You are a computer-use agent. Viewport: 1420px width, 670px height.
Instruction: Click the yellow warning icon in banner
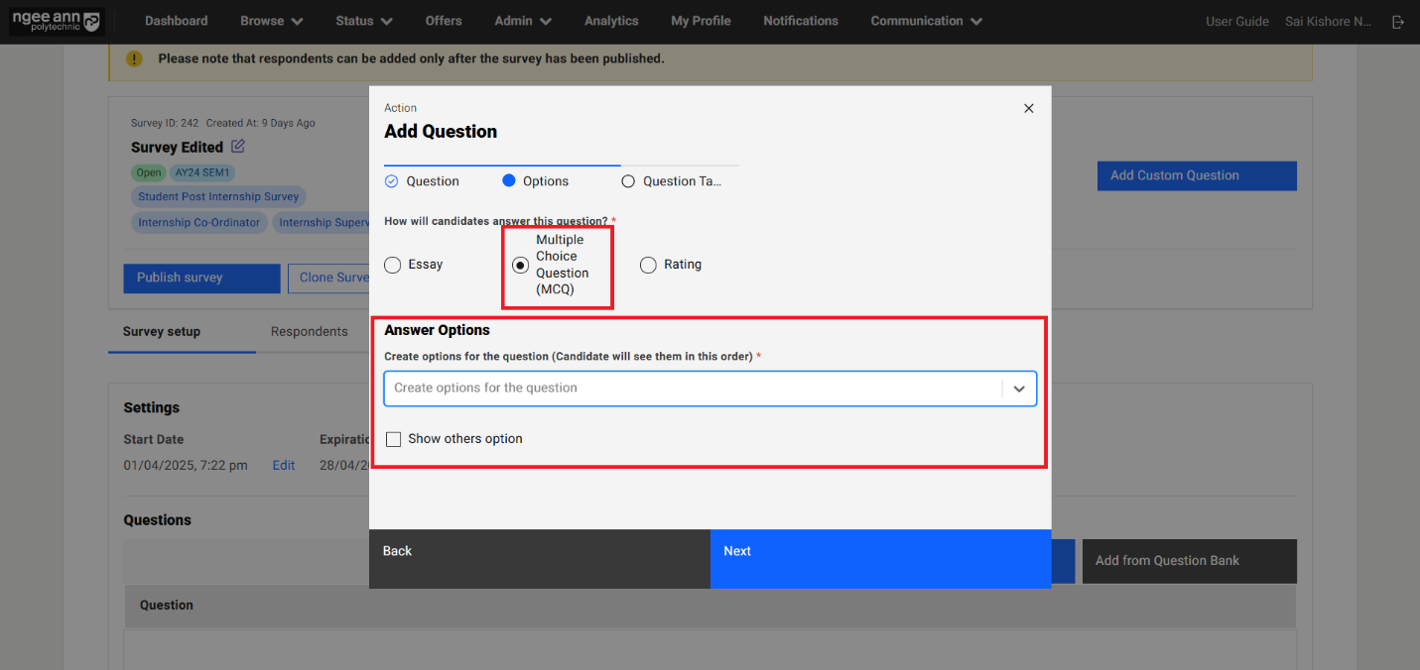pyautogui.click(x=134, y=59)
